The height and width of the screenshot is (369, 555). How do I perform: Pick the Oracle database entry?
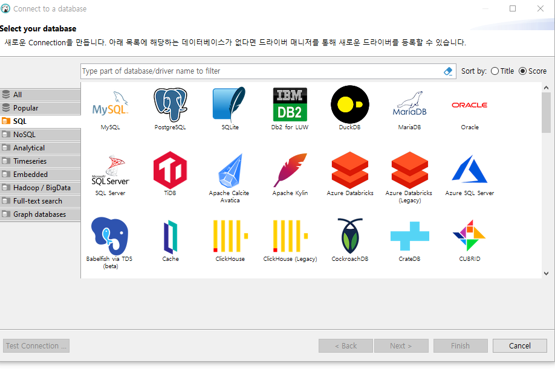pyautogui.click(x=469, y=105)
